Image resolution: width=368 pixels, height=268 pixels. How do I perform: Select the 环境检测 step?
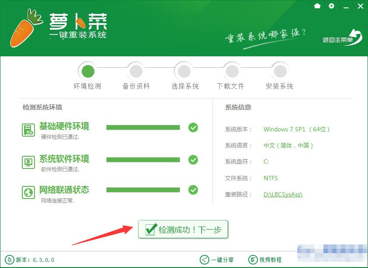tap(88, 71)
